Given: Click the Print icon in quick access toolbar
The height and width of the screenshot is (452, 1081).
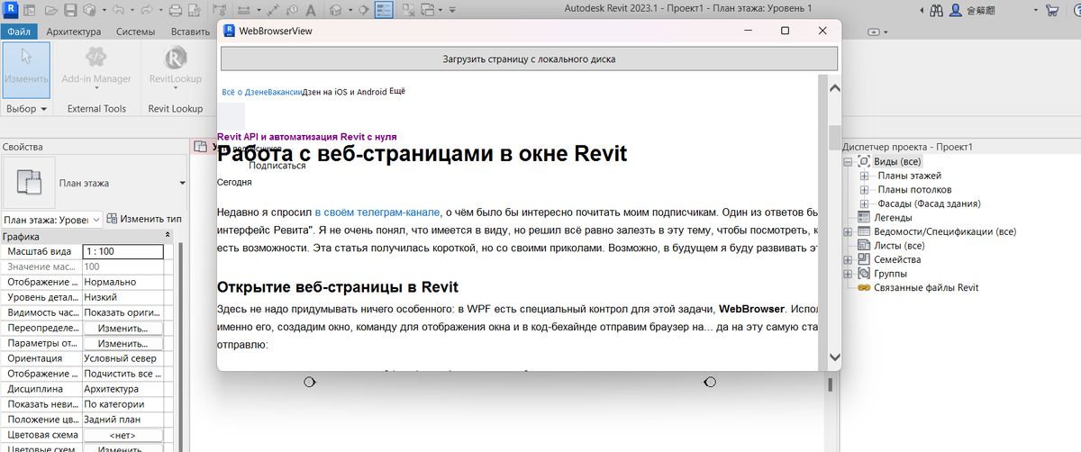Looking at the screenshot, I should [175, 10].
